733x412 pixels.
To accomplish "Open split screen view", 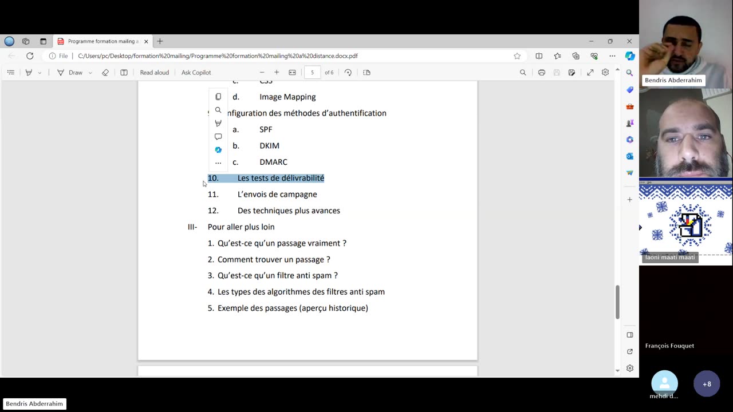I will point(539,56).
